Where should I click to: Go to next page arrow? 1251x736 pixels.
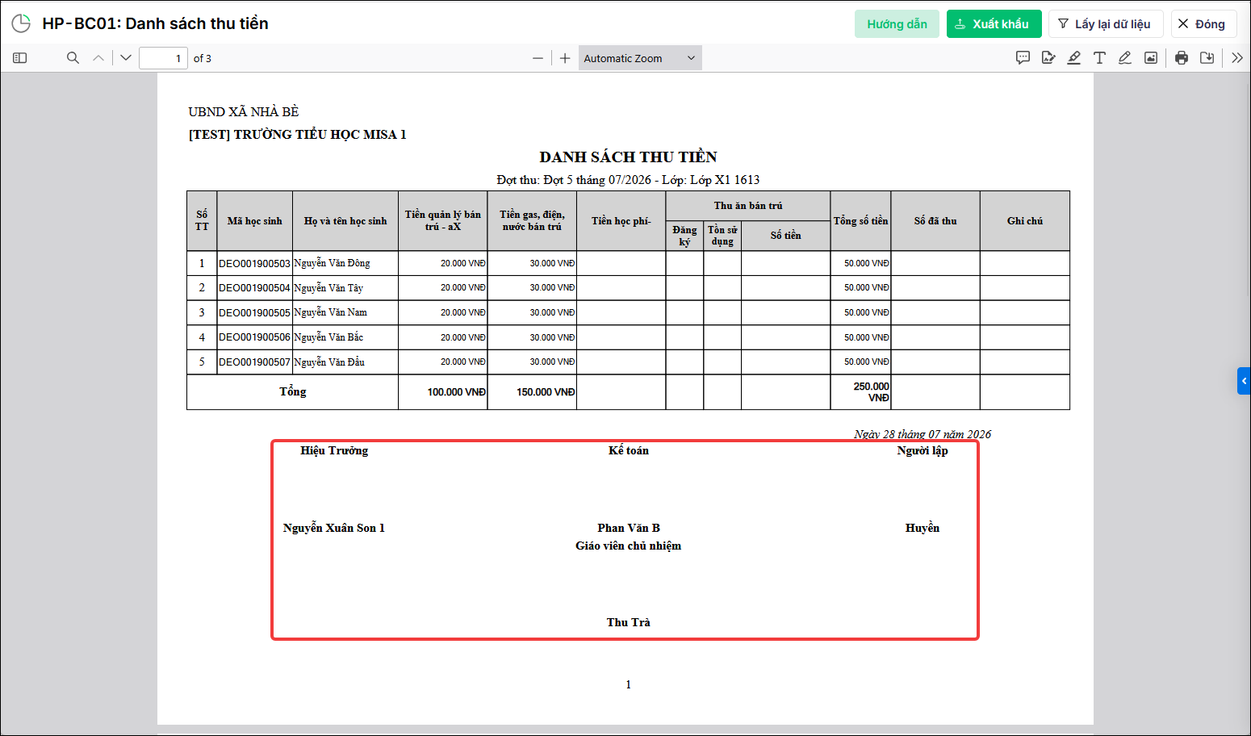click(126, 58)
